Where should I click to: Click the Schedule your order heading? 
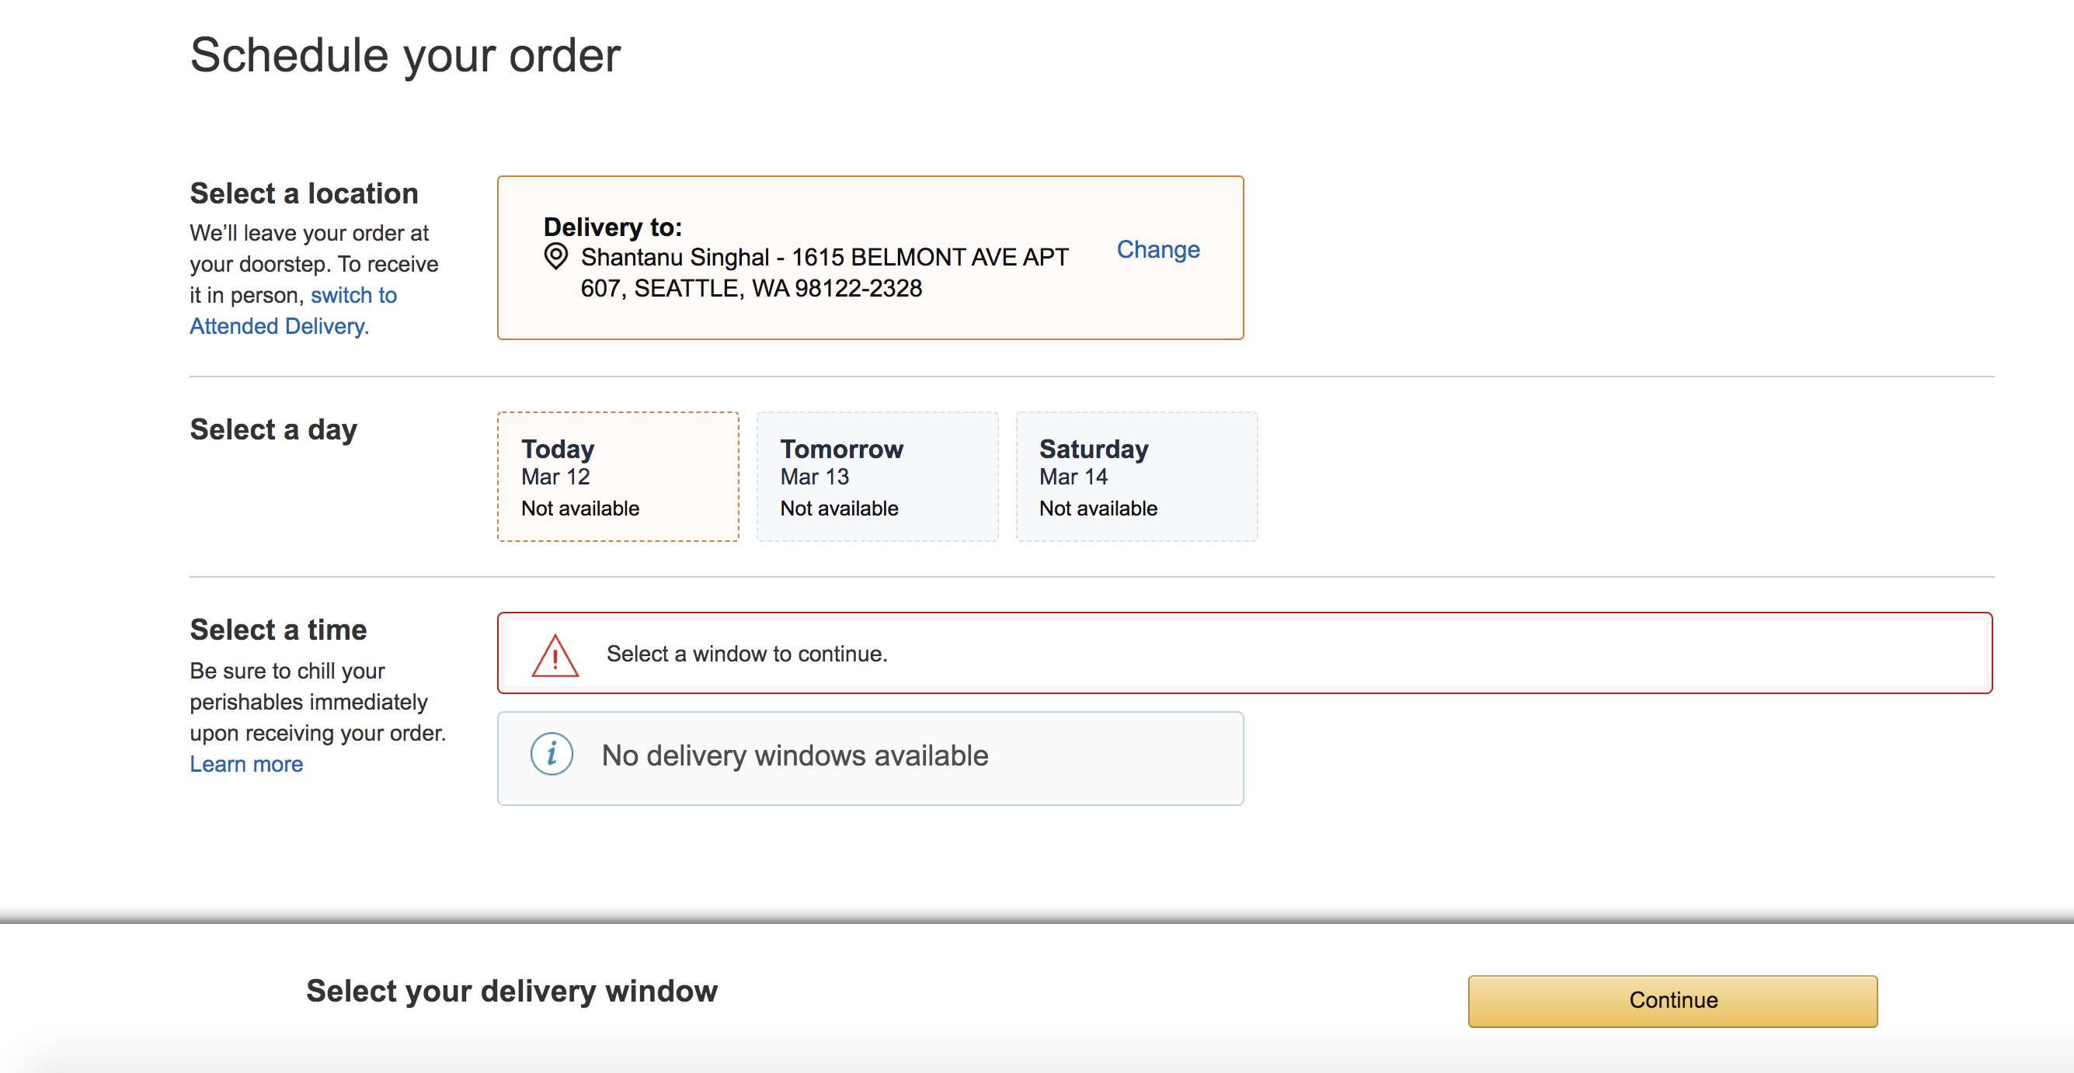point(405,56)
